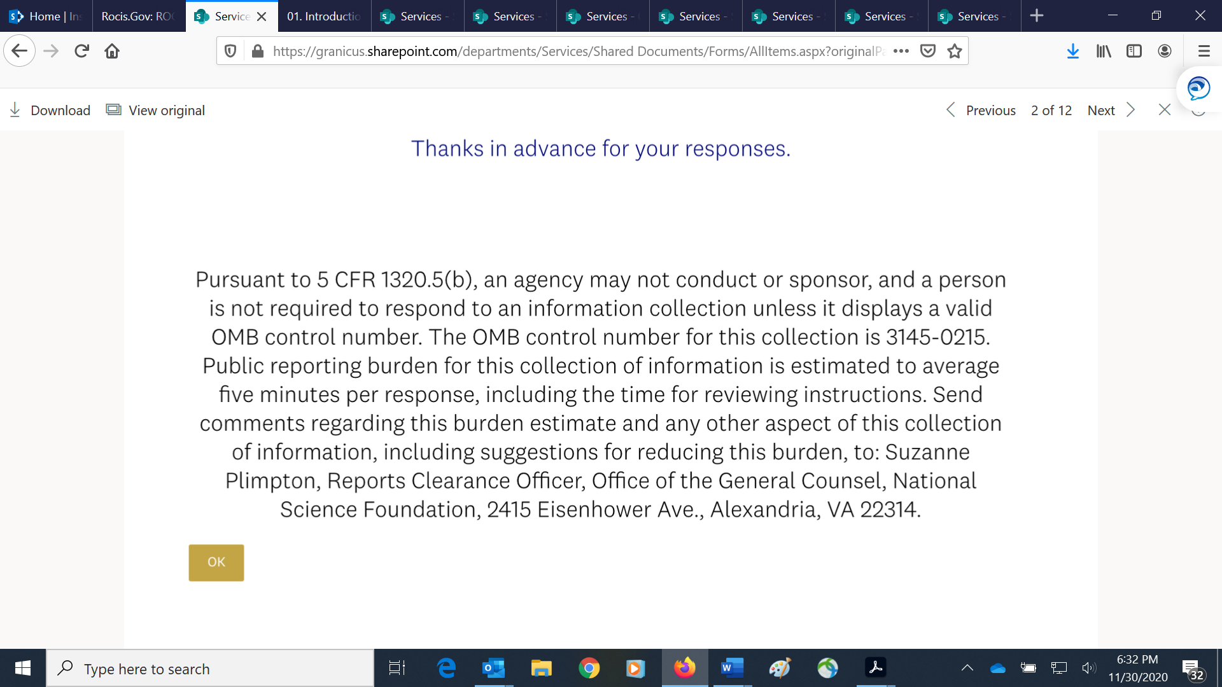Click the Save to Pocket icon
The width and height of the screenshot is (1222, 687).
pyautogui.click(x=928, y=51)
